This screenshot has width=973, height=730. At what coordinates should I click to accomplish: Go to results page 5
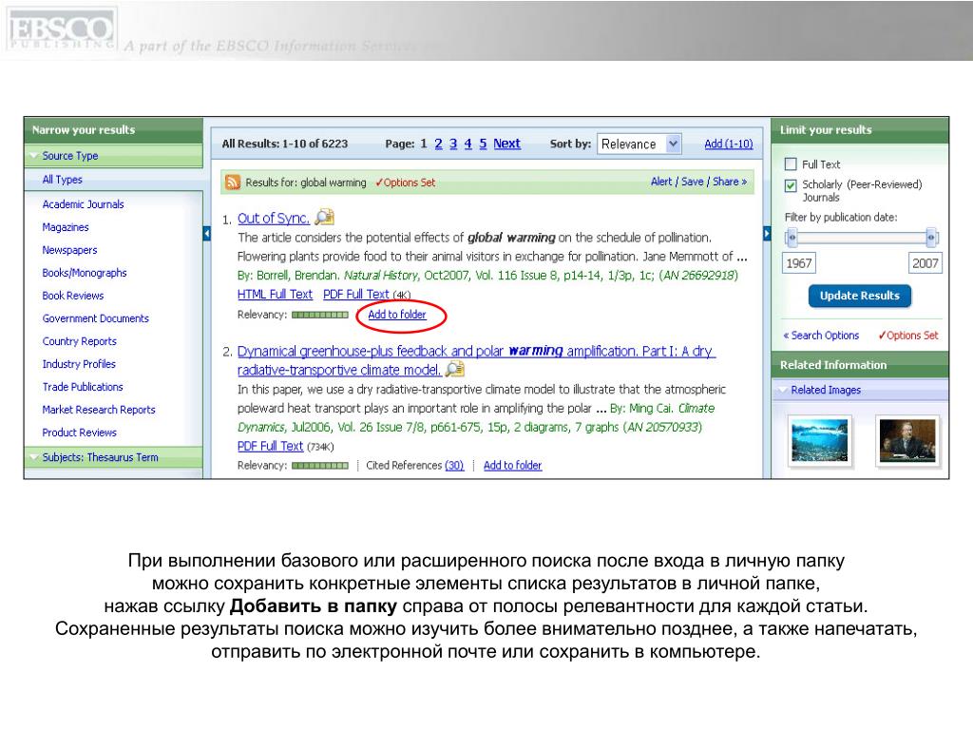coord(483,144)
